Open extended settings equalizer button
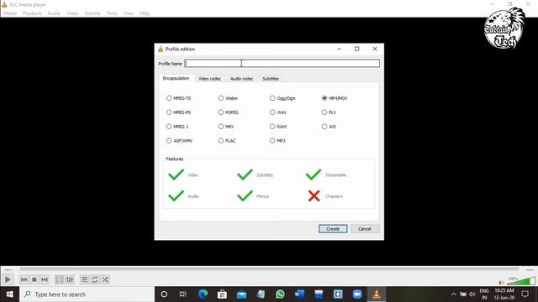The width and height of the screenshot is (538, 302). click(x=70, y=279)
